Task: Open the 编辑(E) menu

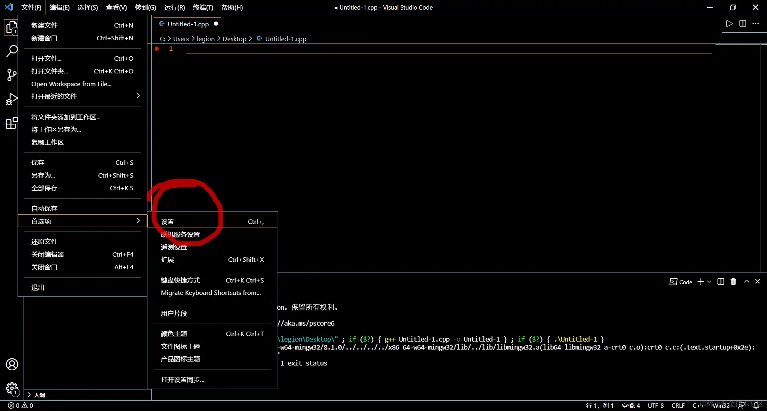Action: 60,7
